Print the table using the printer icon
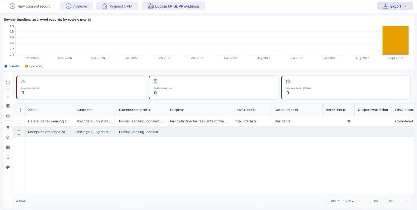417x210 pixels. [8, 116]
